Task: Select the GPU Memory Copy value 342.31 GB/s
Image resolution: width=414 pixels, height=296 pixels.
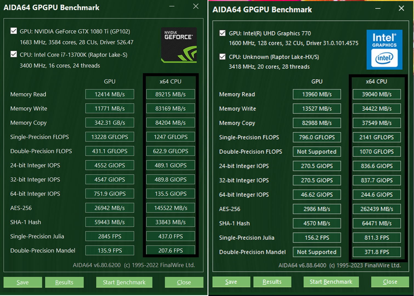Action: click(x=110, y=123)
